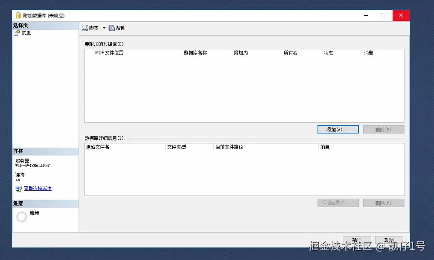
Task: Click 消息 header in 要附加的数据库 grid
Action: click(383, 53)
